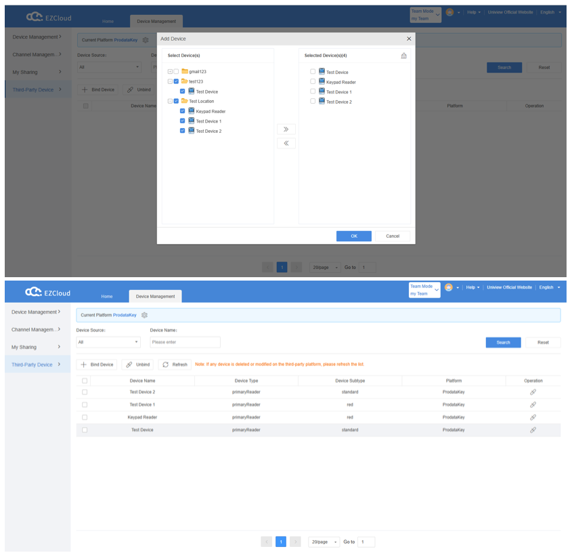
Task: Click the Bind Device button in lower panel
Action: 97,365
